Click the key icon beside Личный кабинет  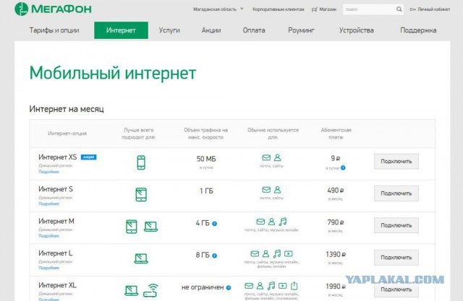pos(412,9)
